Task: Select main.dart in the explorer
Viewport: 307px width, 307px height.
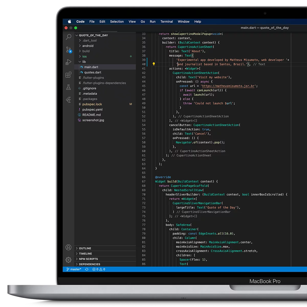Action: [105, 67]
